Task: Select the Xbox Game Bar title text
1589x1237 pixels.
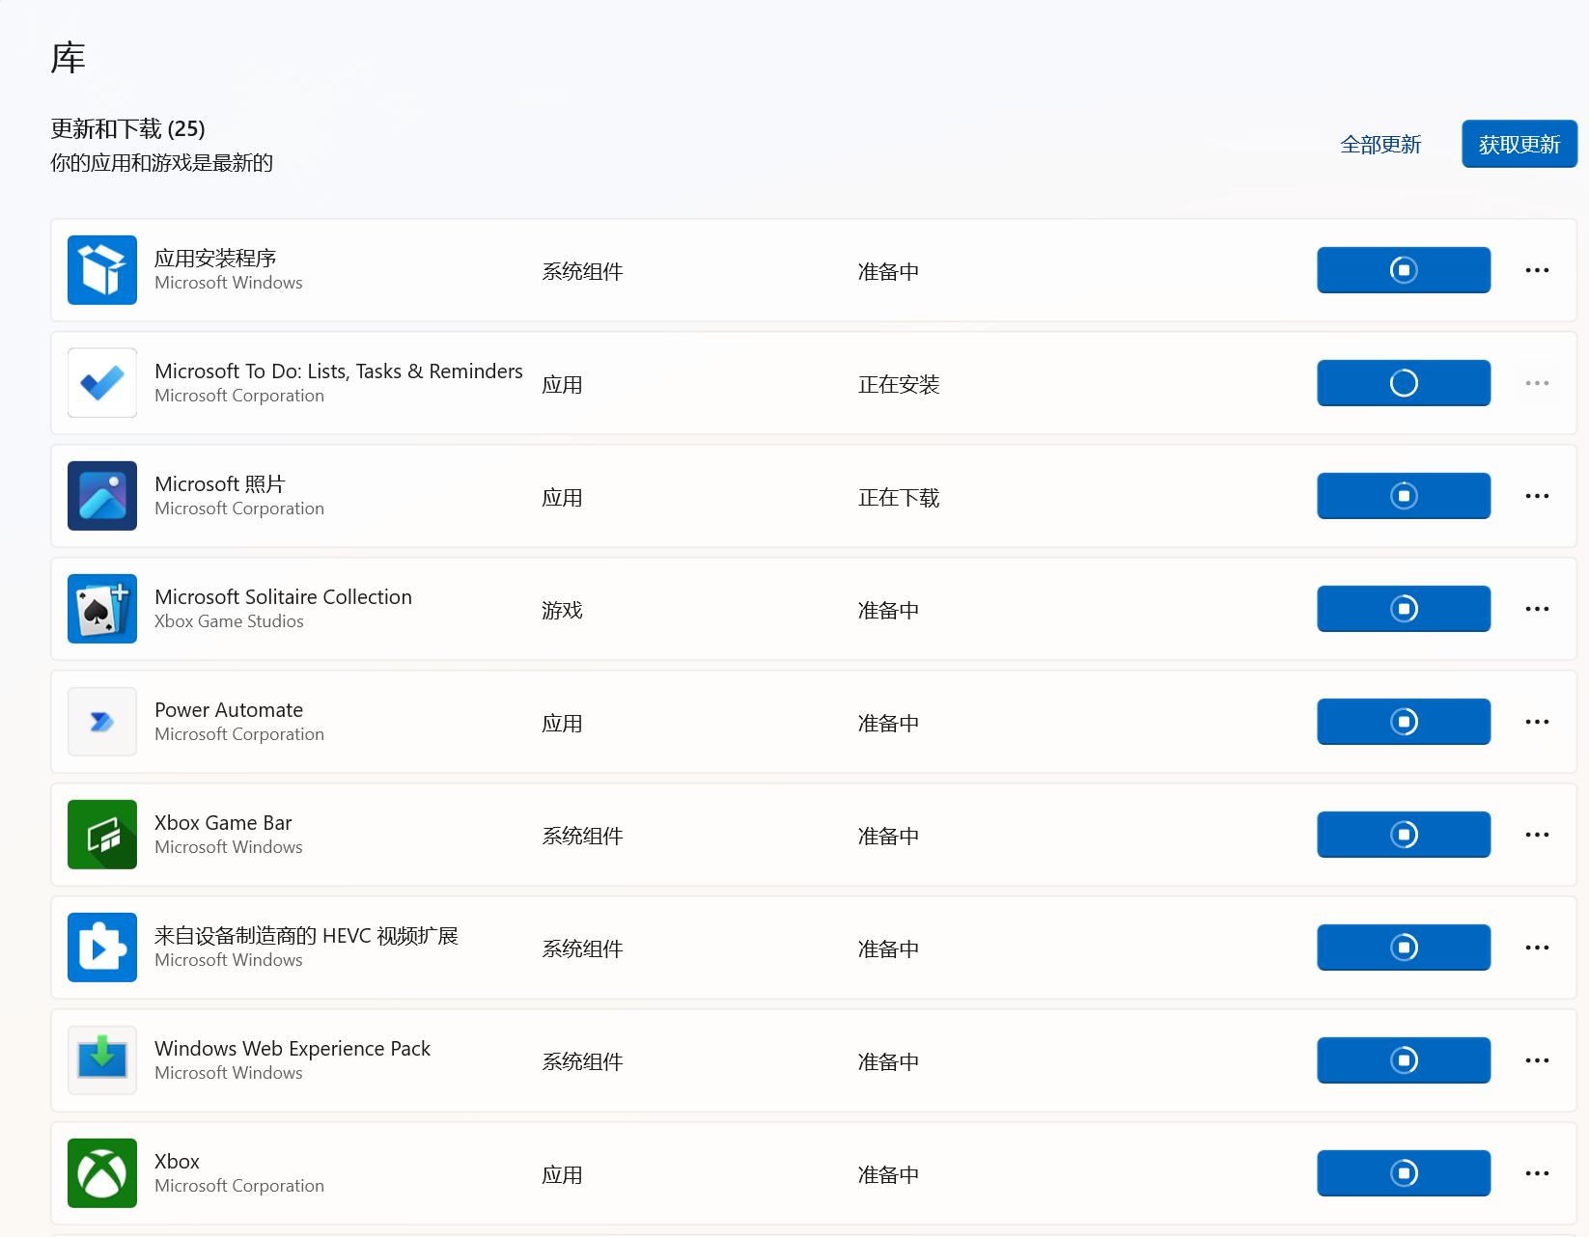Action: point(223,822)
